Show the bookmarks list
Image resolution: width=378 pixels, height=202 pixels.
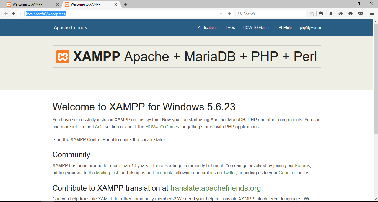[321, 13]
